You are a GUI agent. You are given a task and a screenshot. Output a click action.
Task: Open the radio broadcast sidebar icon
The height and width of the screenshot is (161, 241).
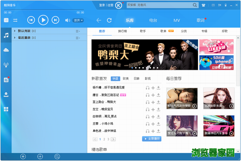6,65
